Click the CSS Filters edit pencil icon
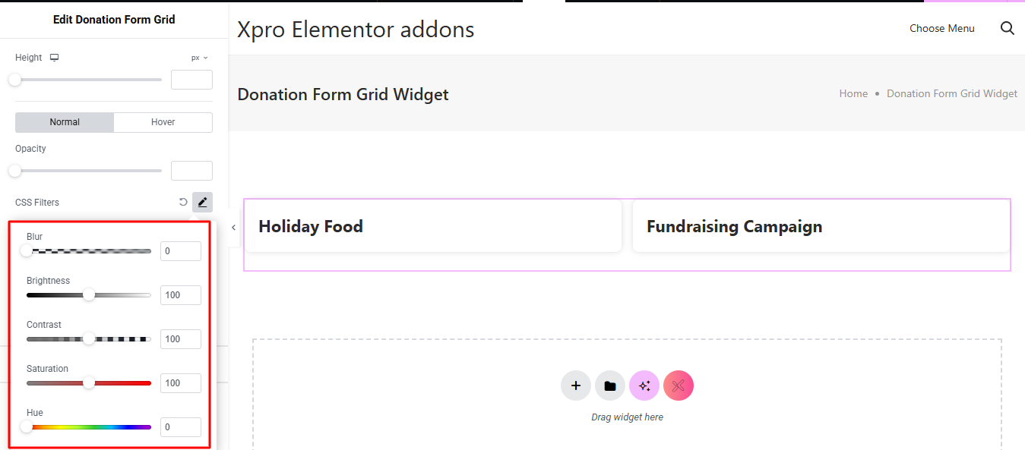1025x450 pixels. tap(202, 202)
